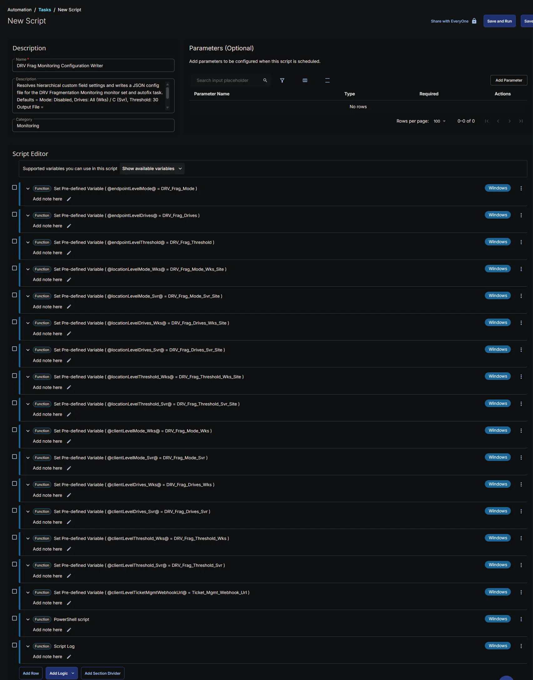
Task: Click the search magnifier icon in Parameters
Action: pyautogui.click(x=265, y=80)
